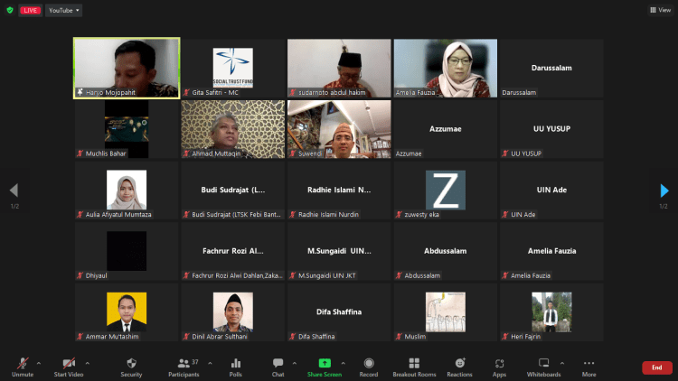Select Dinil Abrar Sulthani's tile

pyautogui.click(x=233, y=312)
